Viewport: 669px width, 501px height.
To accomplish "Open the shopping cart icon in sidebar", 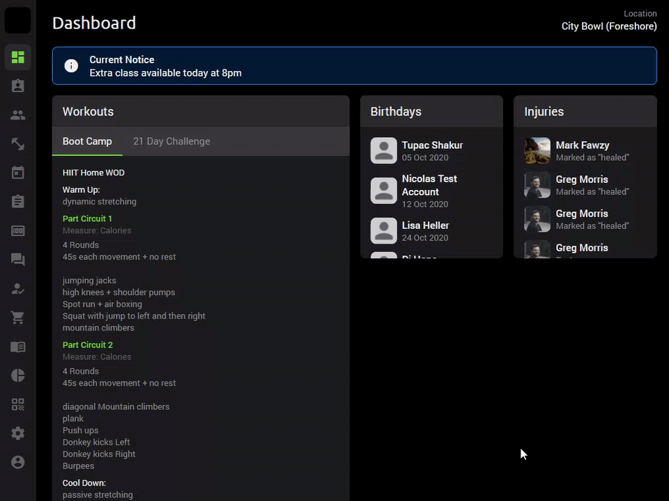I will 18,317.
